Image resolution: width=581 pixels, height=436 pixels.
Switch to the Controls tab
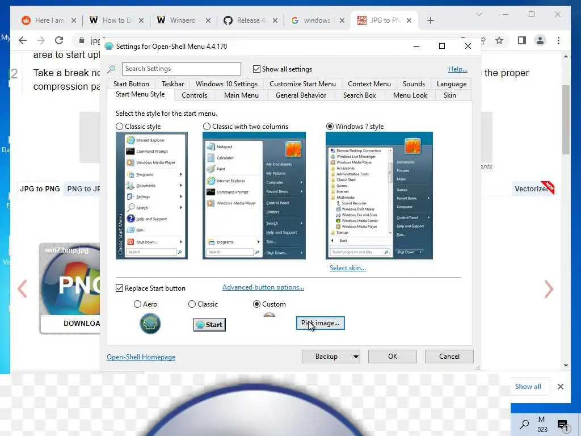pos(194,95)
